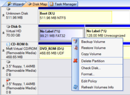130x95 pixels.
Task: Click the 70.00 GB size text
Action: click(x=13, y=35)
